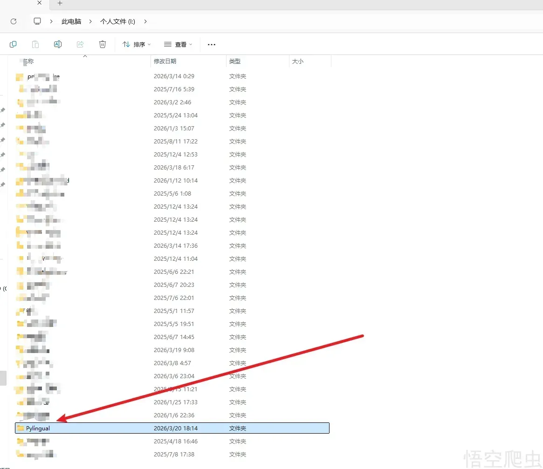This screenshot has height=469, width=543.
Task: Select folder modified 2026/3/18 6:17
Action: [172, 168]
